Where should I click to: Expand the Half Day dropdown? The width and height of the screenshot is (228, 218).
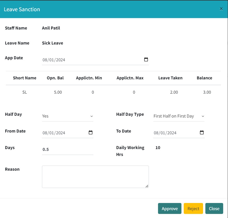pyautogui.click(x=67, y=116)
